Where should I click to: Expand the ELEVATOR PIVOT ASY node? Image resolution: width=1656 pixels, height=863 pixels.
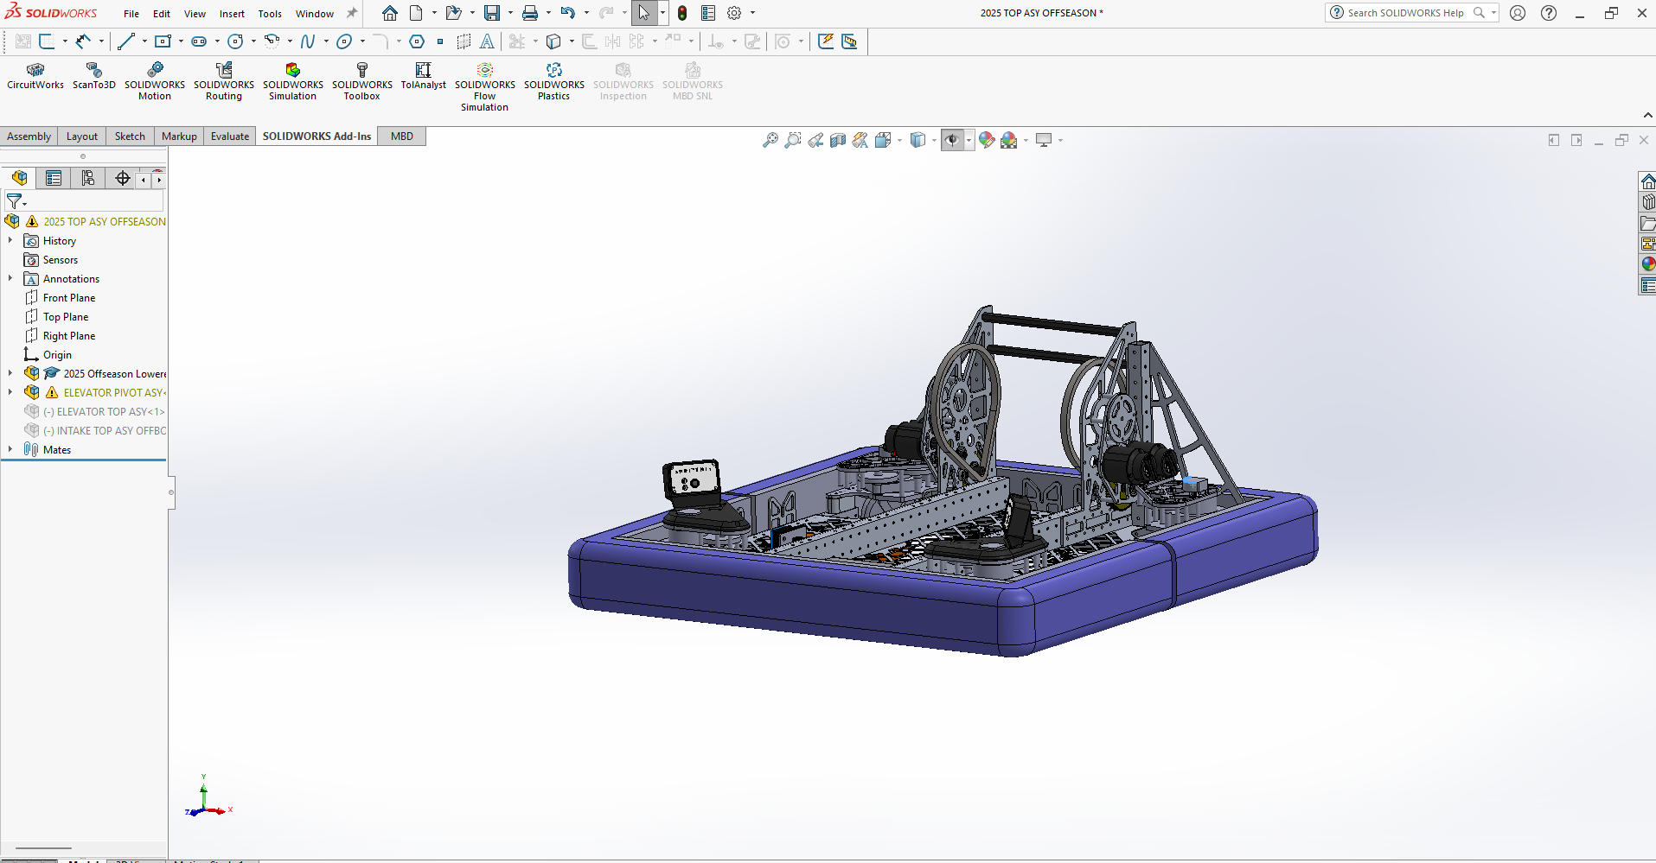pyautogui.click(x=10, y=392)
